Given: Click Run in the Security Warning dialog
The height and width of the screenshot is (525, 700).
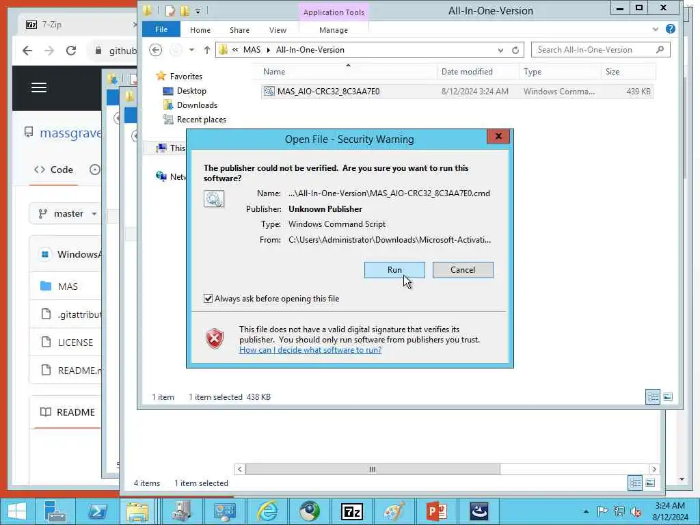Looking at the screenshot, I should [x=394, y=269].
